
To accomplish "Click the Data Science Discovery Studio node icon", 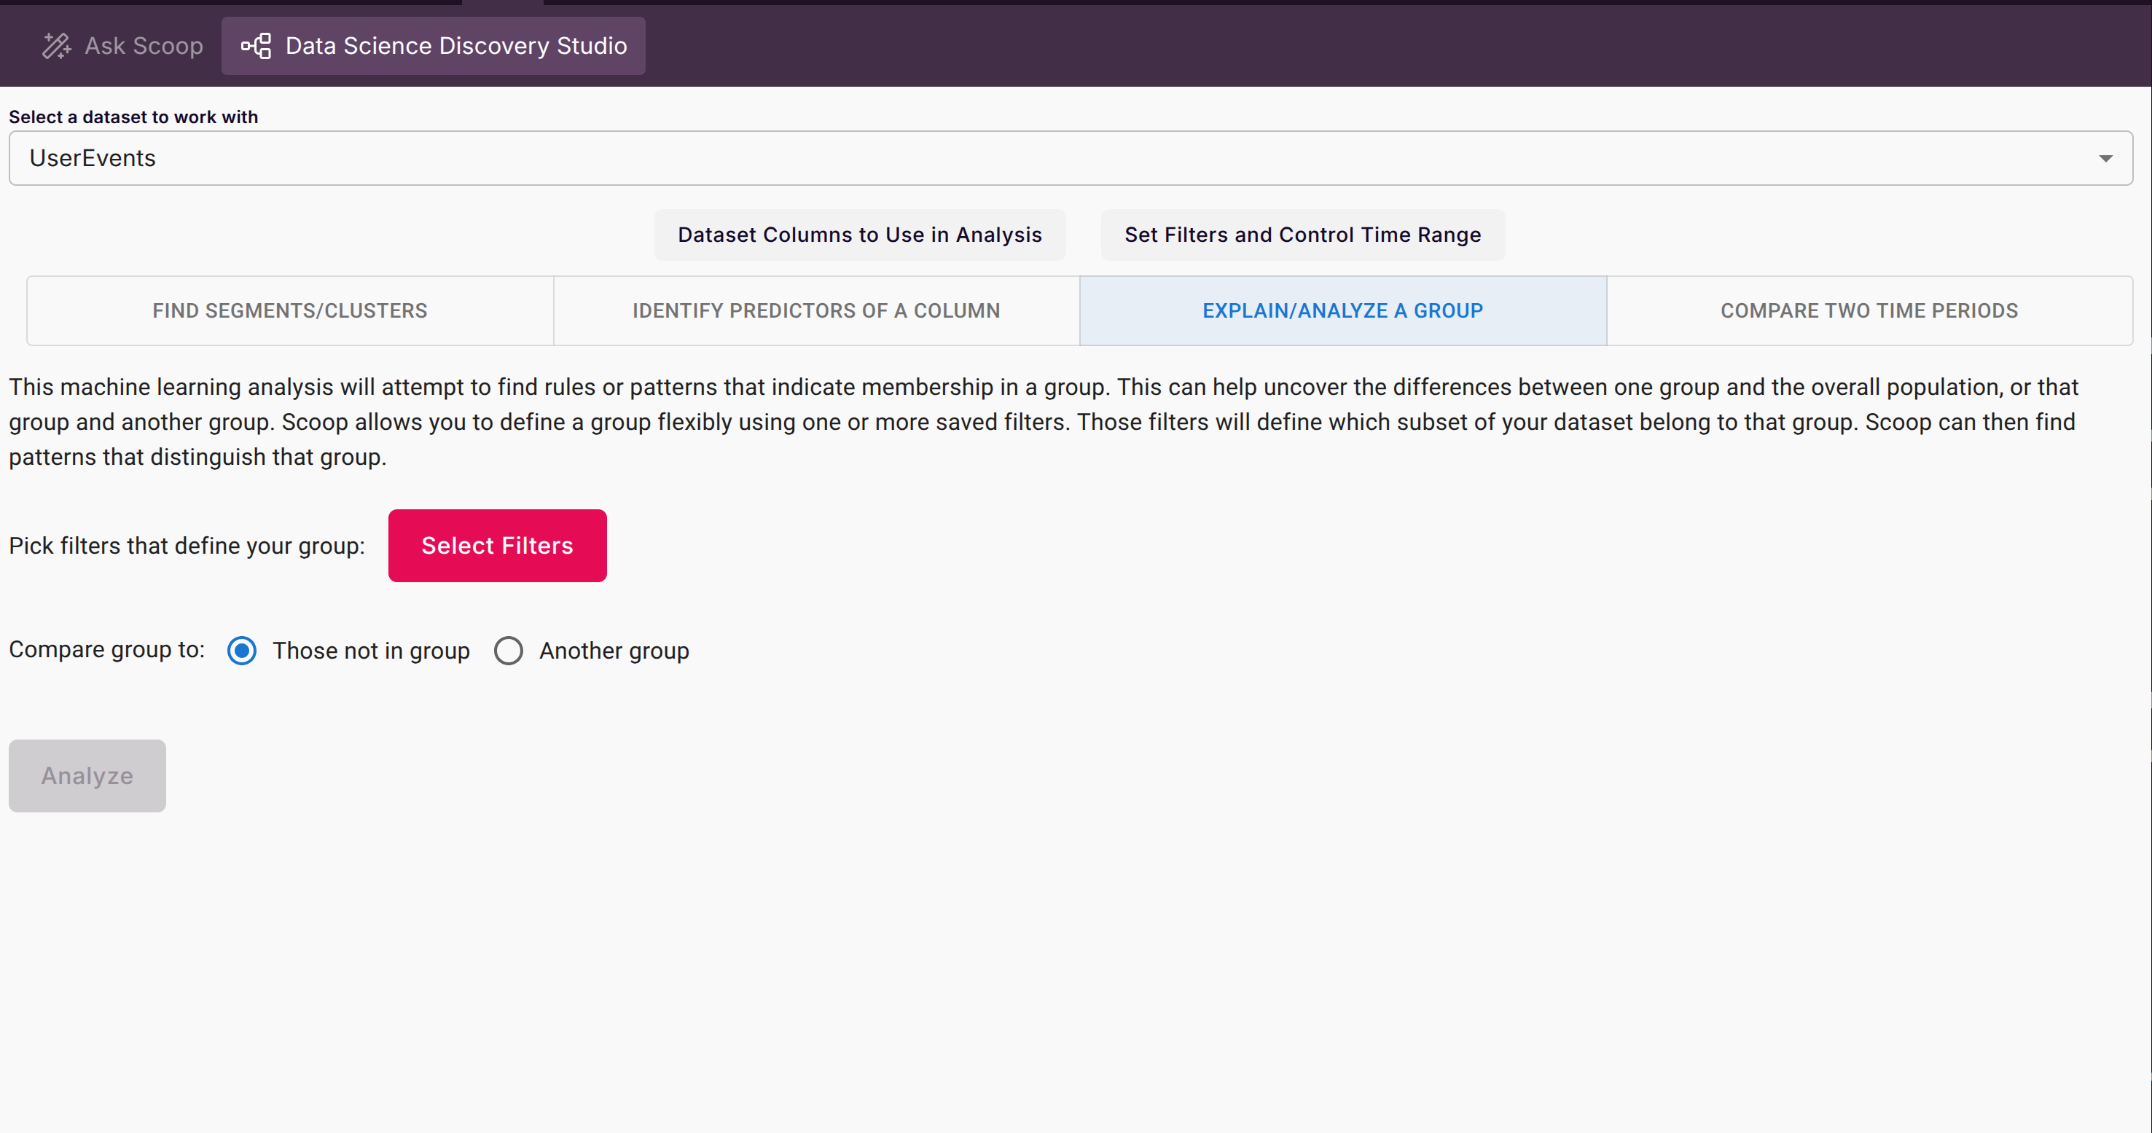I will pos(257,46).
